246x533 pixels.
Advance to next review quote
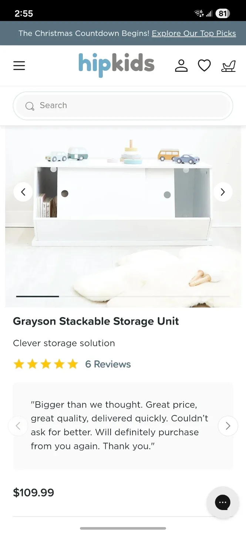tap(228, 426)
